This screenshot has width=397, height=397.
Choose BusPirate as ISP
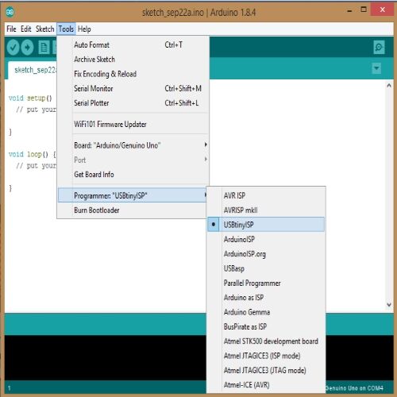coord(266,326)
